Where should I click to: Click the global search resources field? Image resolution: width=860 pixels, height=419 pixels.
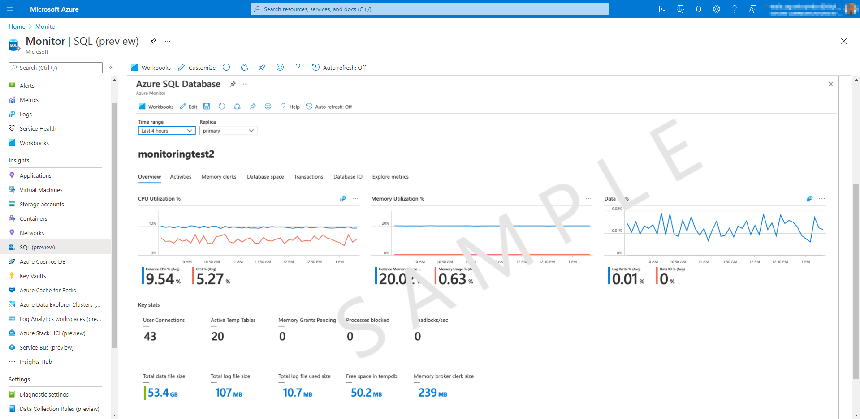point(430,9)
